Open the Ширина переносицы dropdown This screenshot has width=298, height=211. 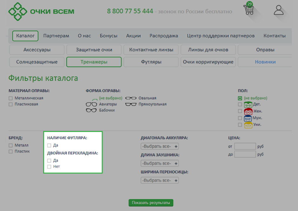point(160,180)
